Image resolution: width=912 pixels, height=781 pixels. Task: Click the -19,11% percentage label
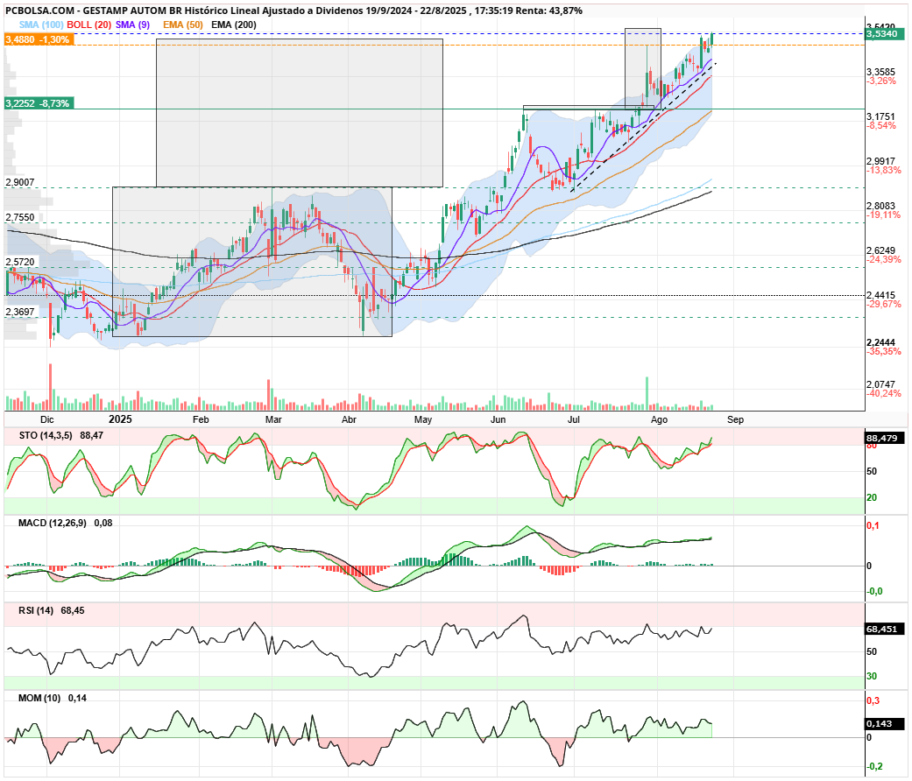coord(884,215)
